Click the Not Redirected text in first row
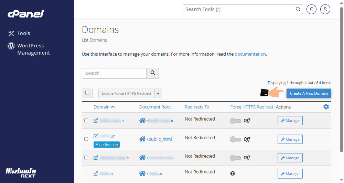344x183 pixels. [x=200, y=119]
